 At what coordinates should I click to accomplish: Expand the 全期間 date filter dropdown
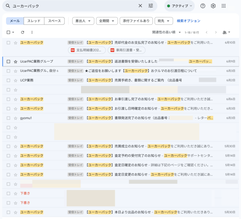[x=107, y=21]
